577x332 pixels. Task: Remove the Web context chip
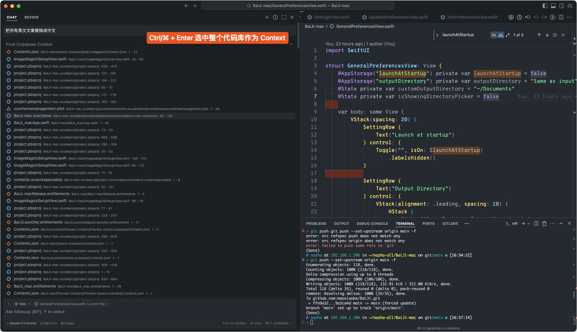29,304
